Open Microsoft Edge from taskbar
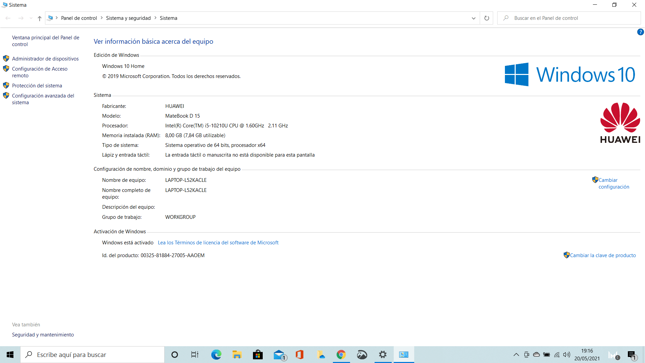Viewport: 645px width, 363px height. click(x=216, y=355)
